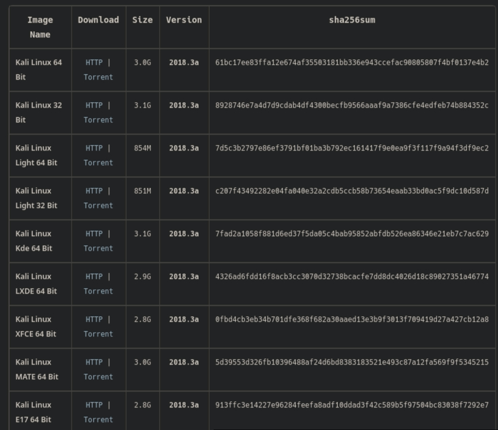This screenshot has height=430, width=498.
Task: Download Kali Linux Kde 64 Bit via HTTP
Action: point(94,234)
